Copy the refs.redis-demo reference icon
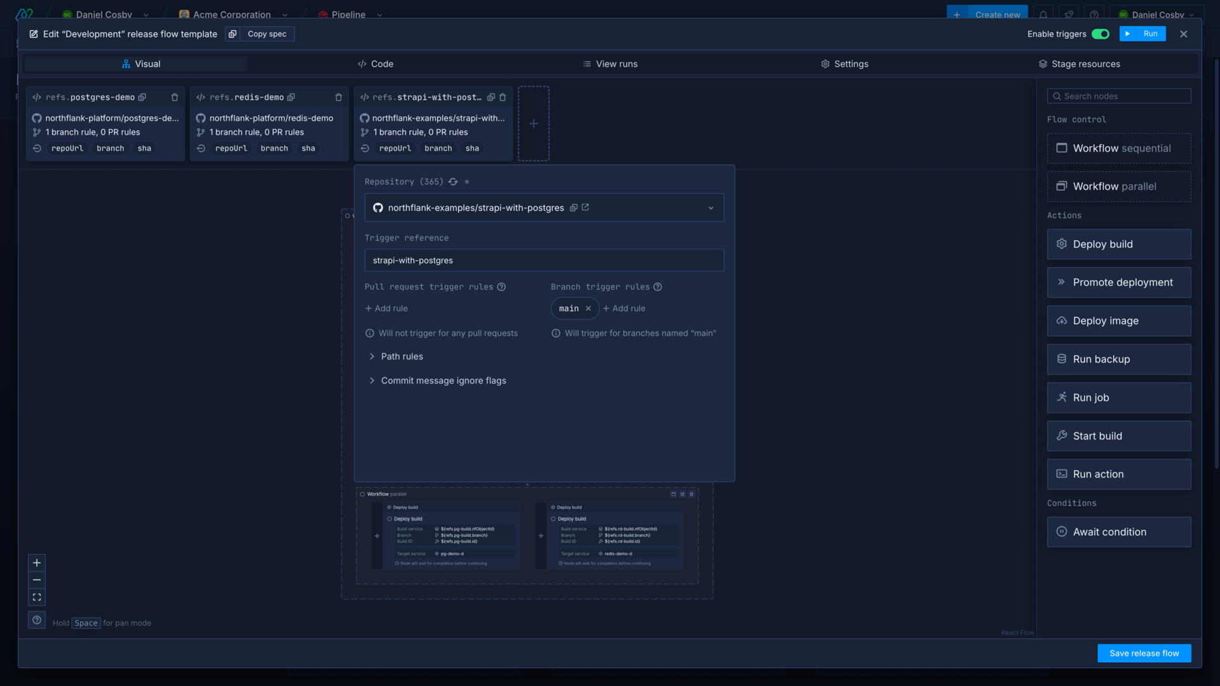 pyautogui.click(x=291, y=97)
